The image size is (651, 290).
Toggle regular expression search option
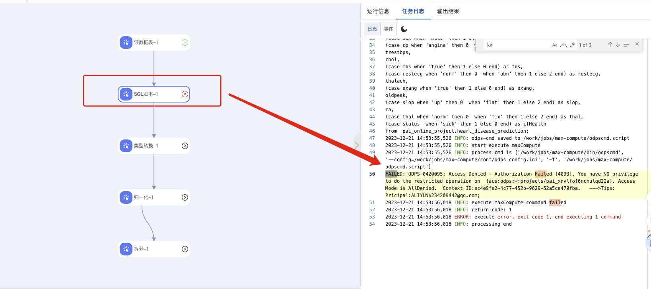point(572,45)
